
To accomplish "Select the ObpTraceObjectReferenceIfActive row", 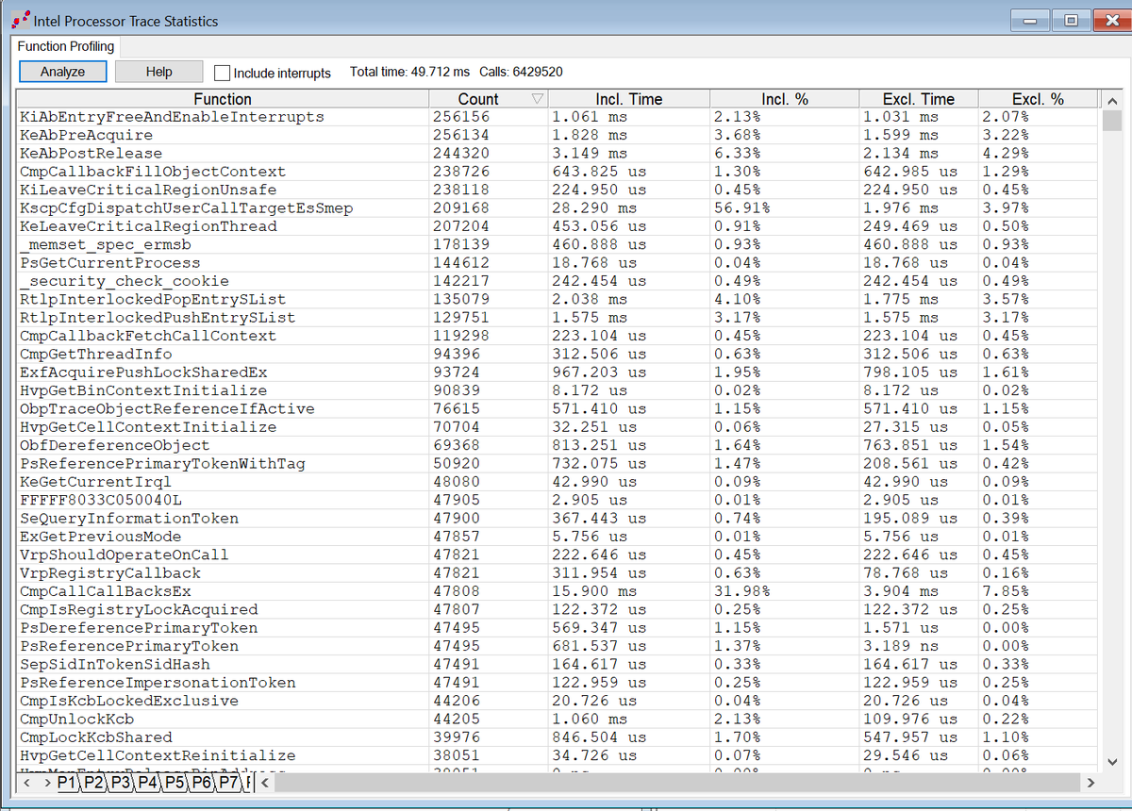I will [x=558, y=408].
